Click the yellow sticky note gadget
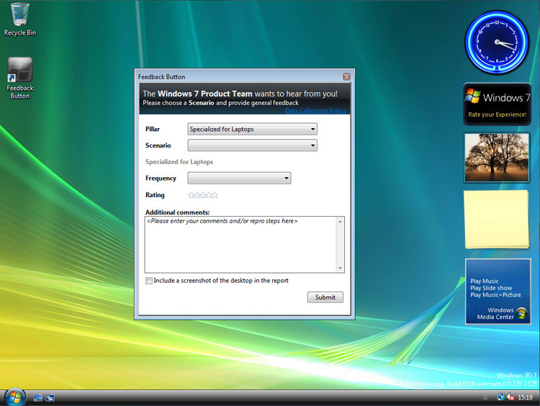Screen dimensions: 540x406 pyautogui.click(x=497, y=219)
